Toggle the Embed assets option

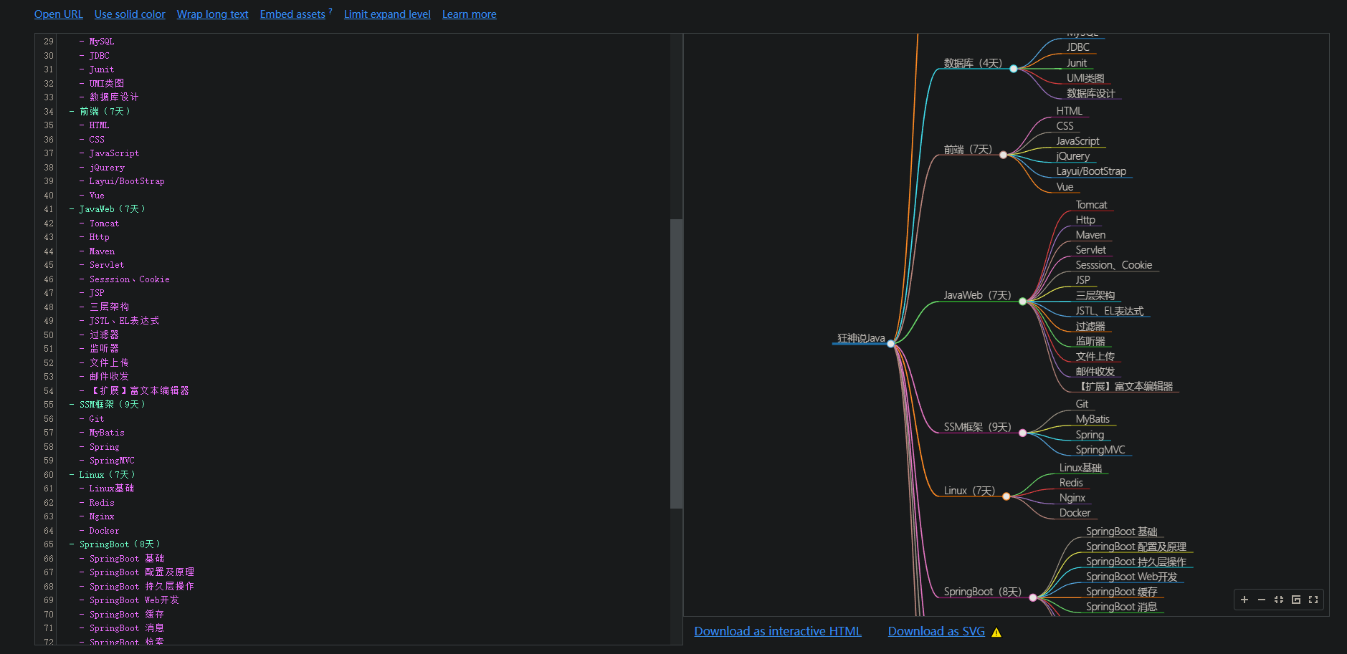tap(292, 14)
